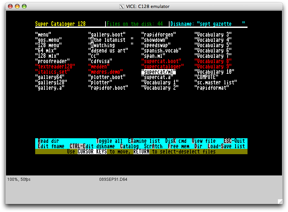Screen dimensions: 288x212
Task: Toggle selection of "italics.set" file
Action: pos(52,72)
